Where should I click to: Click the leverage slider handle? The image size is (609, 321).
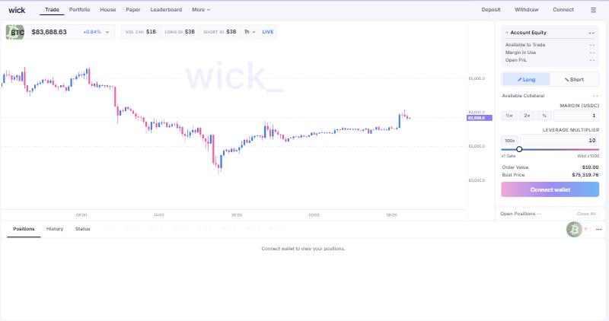tap(519, 149)
